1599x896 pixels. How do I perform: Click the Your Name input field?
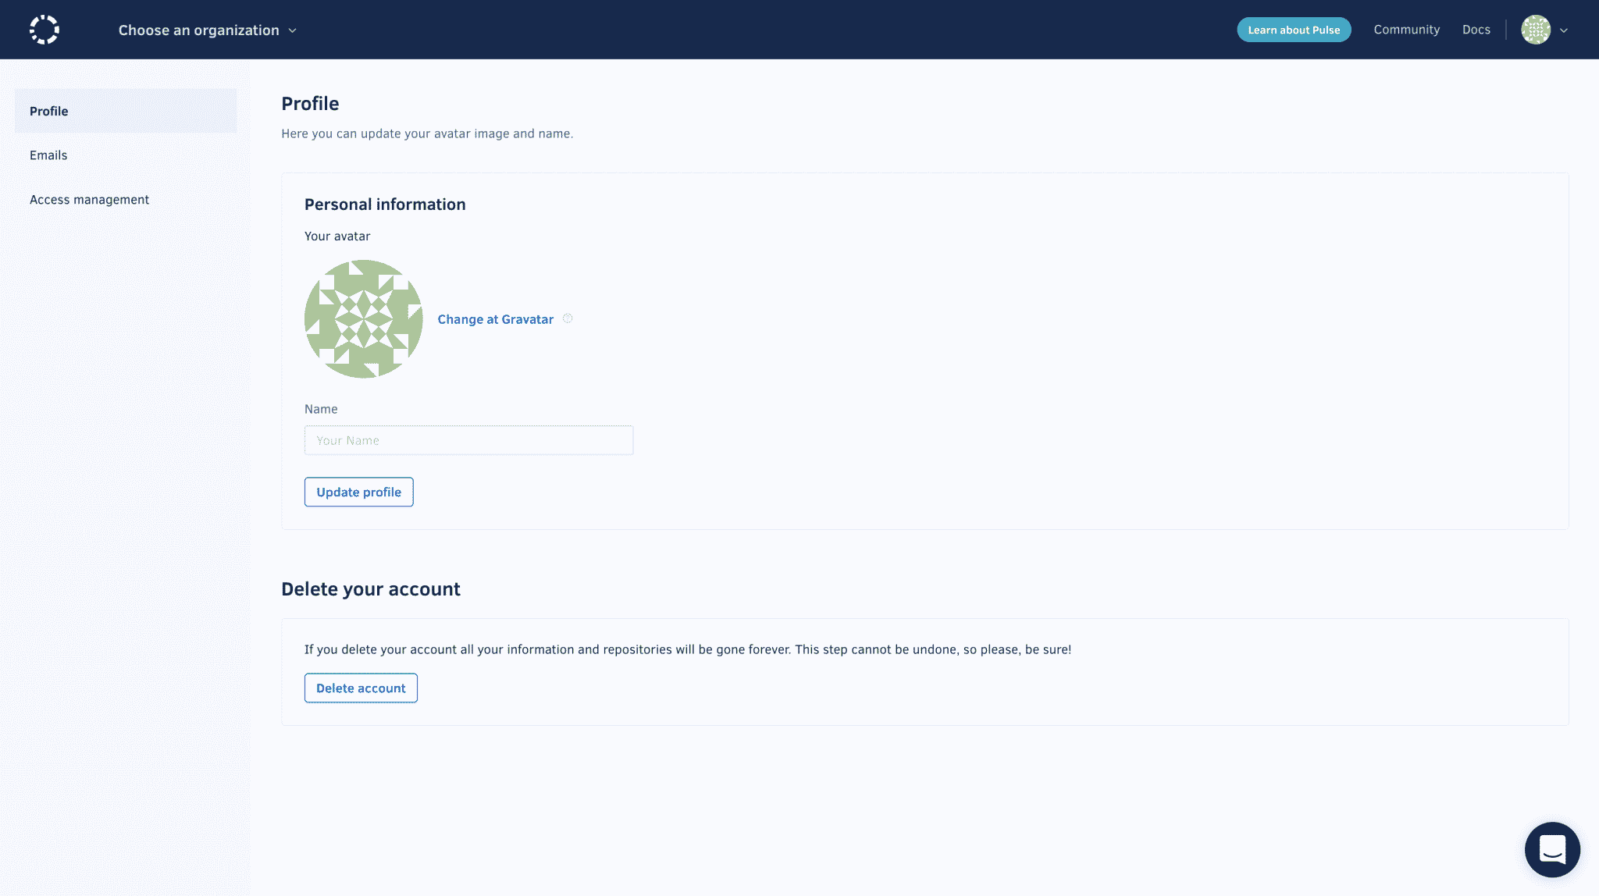(469, 439)
